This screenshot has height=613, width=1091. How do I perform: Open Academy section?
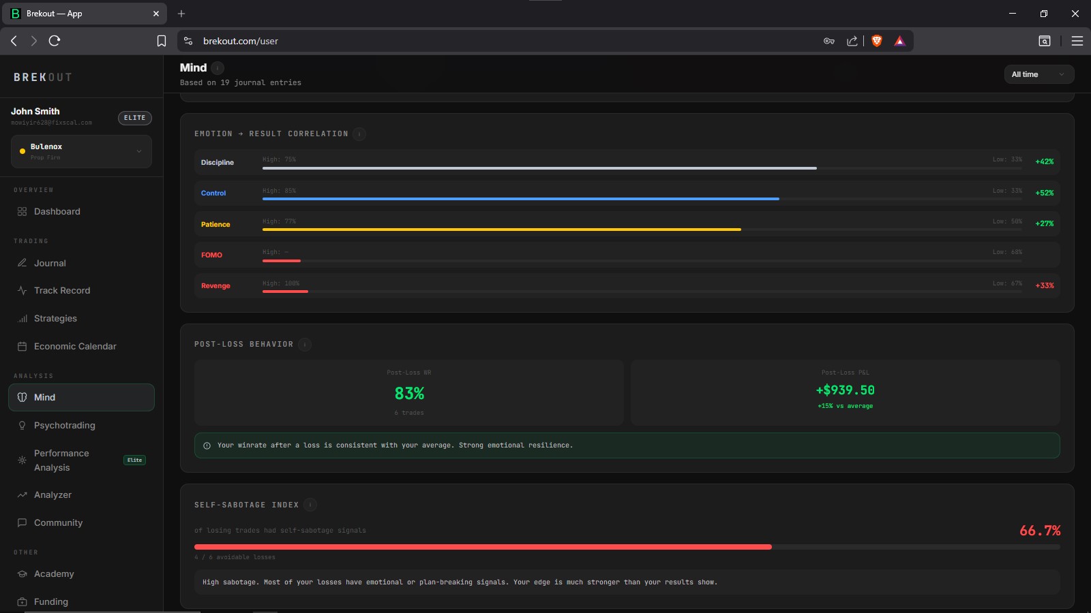click(x=81, y=574)
